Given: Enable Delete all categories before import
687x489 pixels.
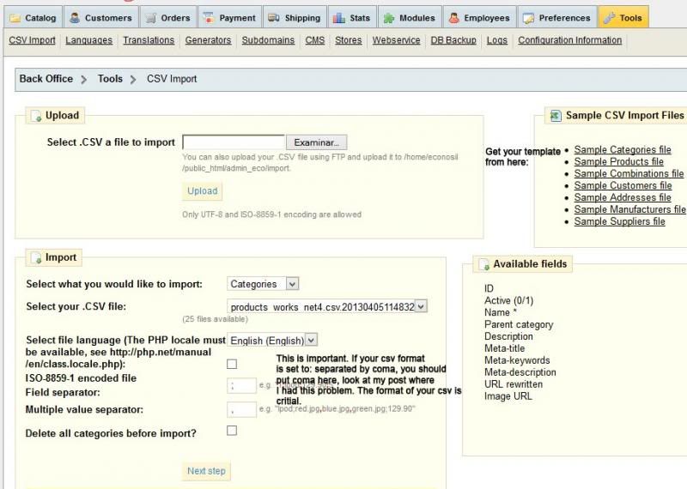Looking at the screenshot, I should 232,431.
